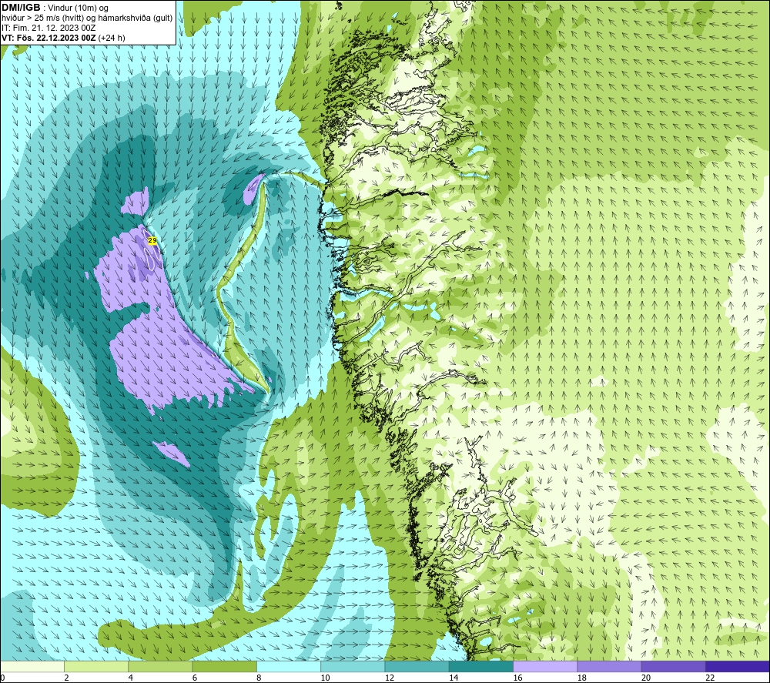The image size is (770, 683).
Task: Click the legend scale number 18
Action: [581, 678]
